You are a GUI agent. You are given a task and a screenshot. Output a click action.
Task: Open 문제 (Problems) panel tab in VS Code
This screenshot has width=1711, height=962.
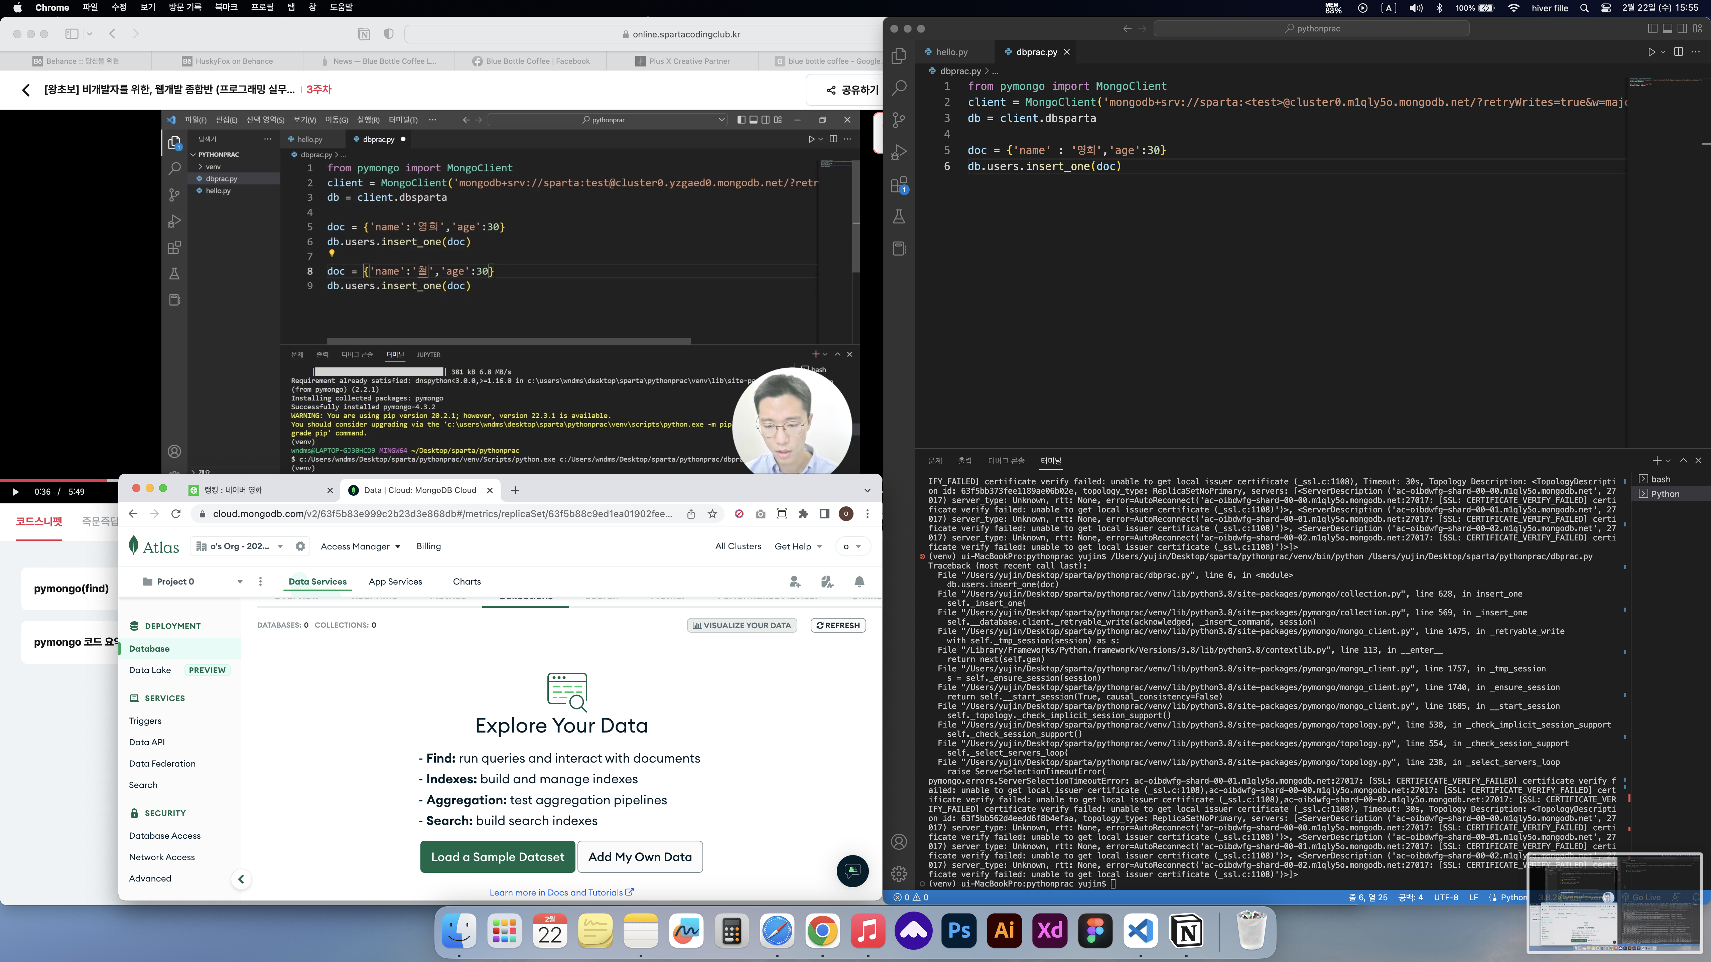[935, 461]
